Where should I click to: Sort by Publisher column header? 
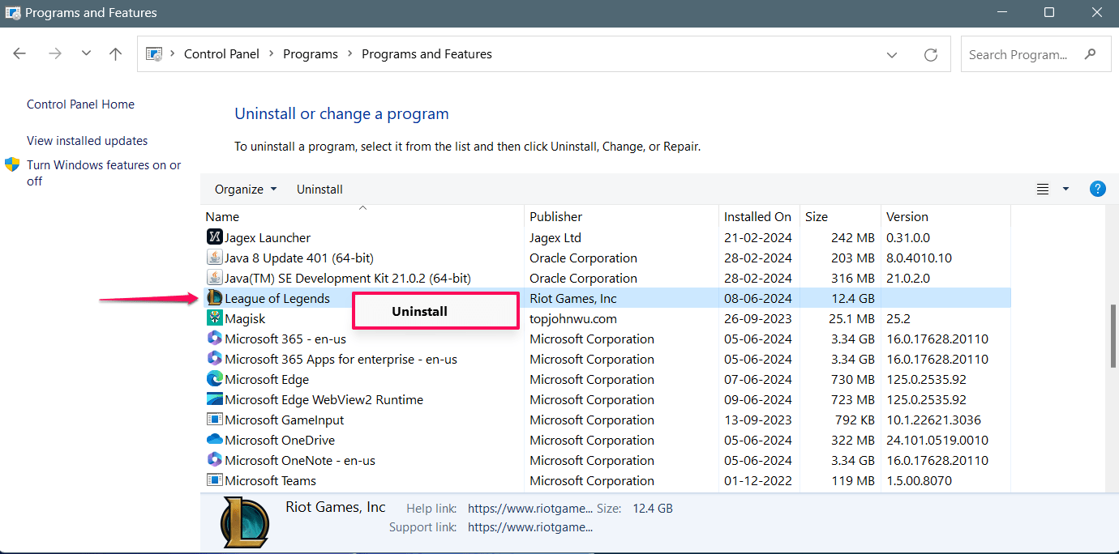[622, 216]
